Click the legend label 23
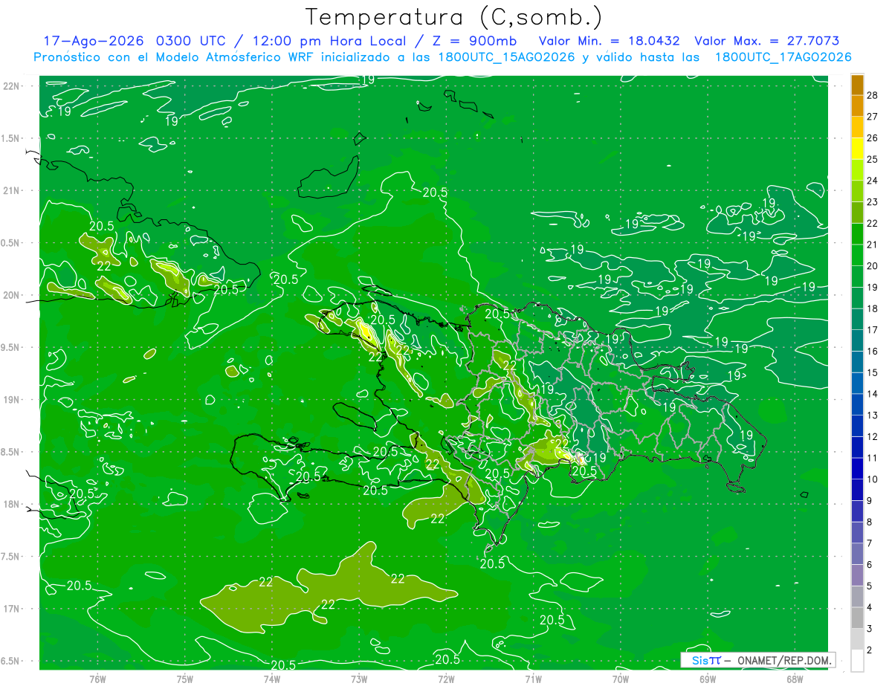 pos(872,201)
